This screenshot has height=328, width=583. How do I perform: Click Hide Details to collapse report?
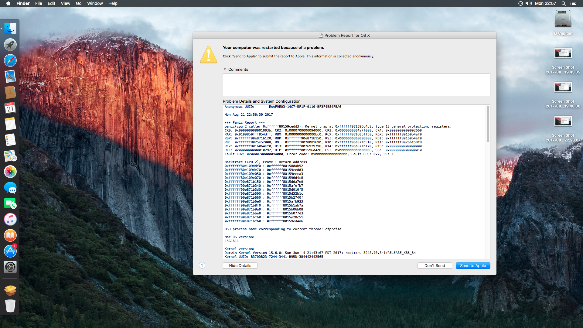coord(240,265)
